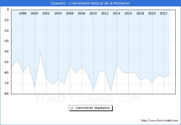Image resolution: width=181 pixels, height=125 pixels.
Task: Click the 2002 axis label
Action: (x=46, y=13)
